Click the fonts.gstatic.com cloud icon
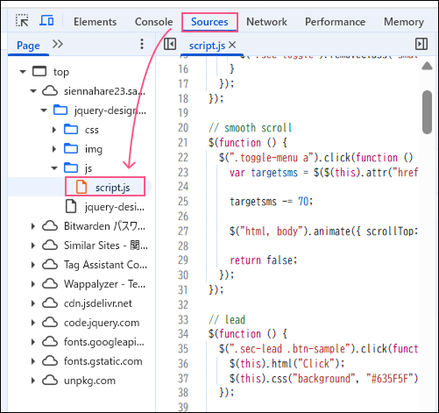This screenshot has width=439, height=413. tap(50, 360)
